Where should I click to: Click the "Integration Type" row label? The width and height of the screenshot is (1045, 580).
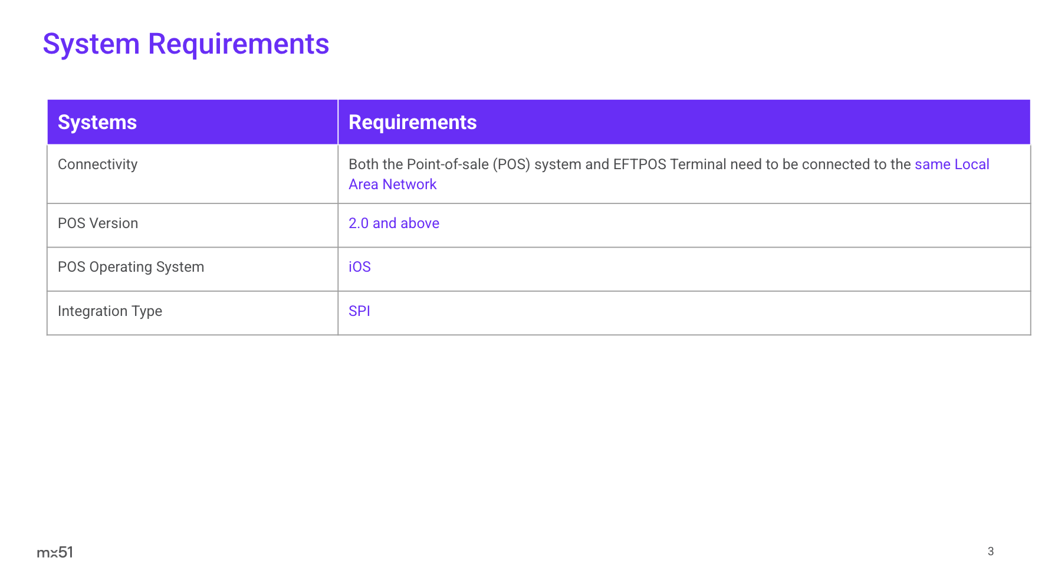click(110, 311)
